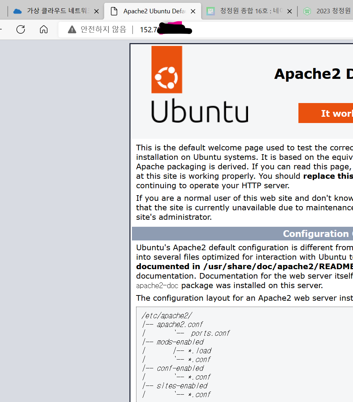Close the Apache2 Ubuntu Default tab
The width and height of the screenshot is (353, 402).
pyautogui.click(x=193, y=11)
